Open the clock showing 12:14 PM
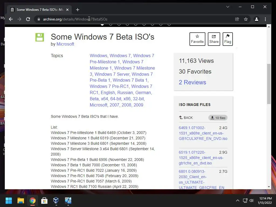 pos(265,201)
